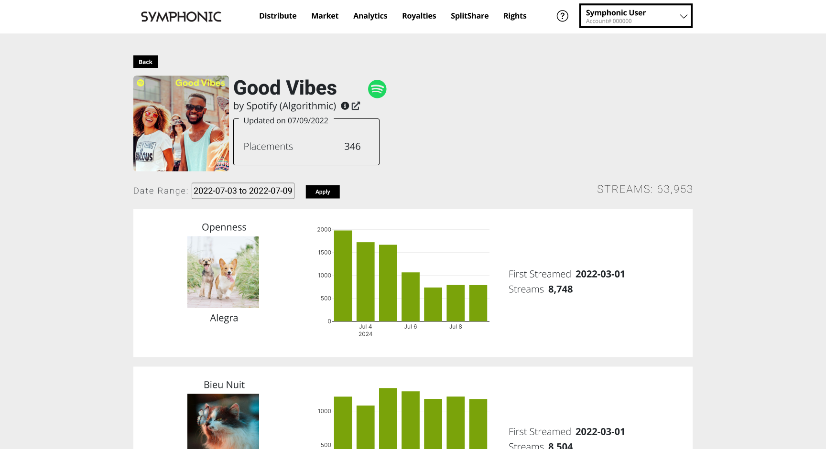Click the date range input field
The width and height of the screenshot is (826, 449).
coord(243,191)
